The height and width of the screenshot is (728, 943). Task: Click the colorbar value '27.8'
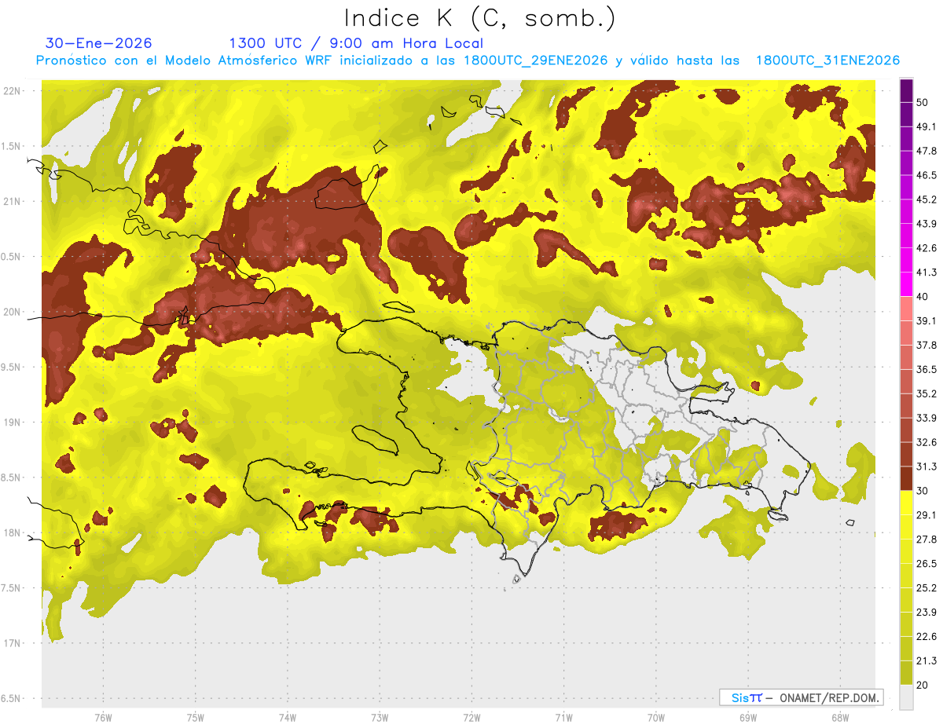926,540
